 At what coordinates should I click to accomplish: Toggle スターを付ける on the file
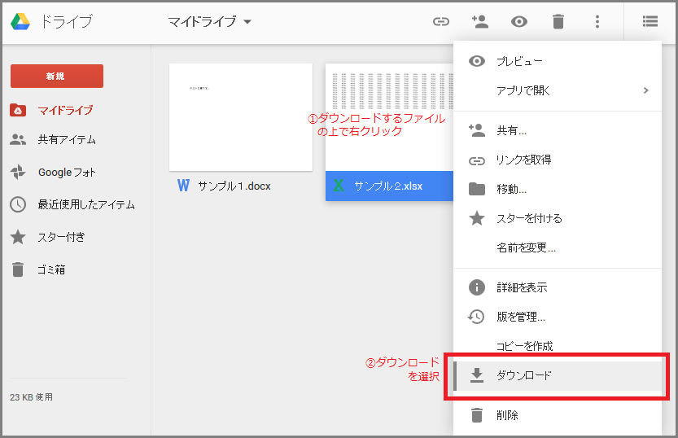tap(558, 218)
